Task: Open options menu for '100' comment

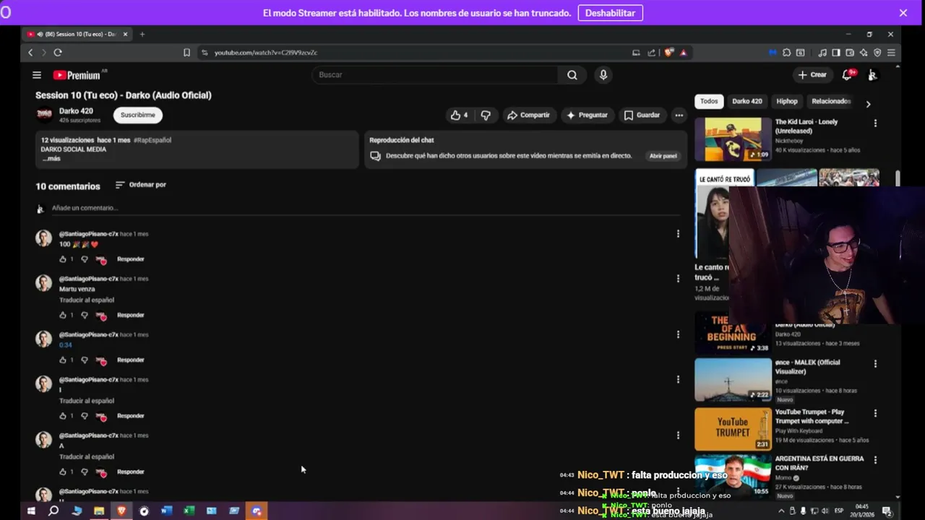Action: point(678,234)
